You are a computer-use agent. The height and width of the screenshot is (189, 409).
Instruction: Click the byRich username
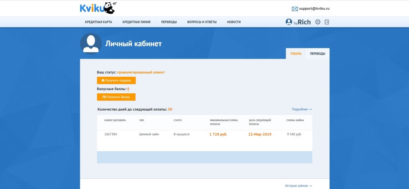(302, 22)
